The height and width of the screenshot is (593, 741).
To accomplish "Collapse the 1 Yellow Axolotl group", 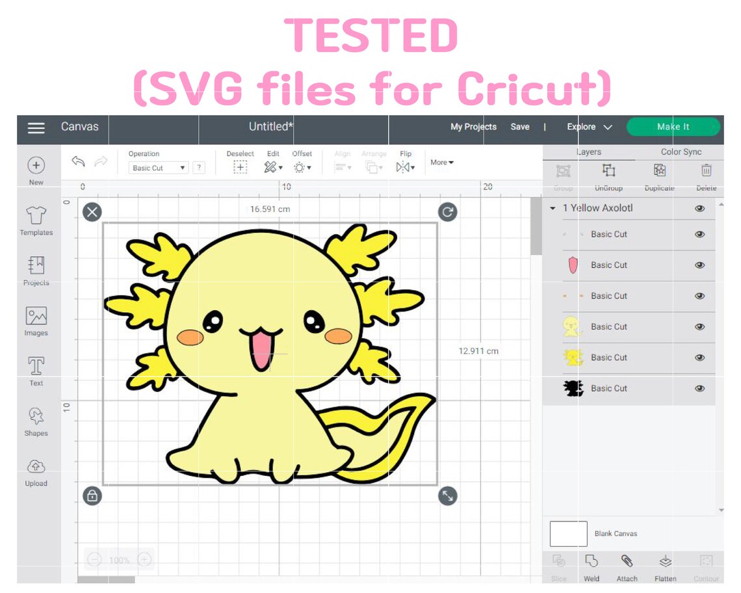I will (552, 208).
